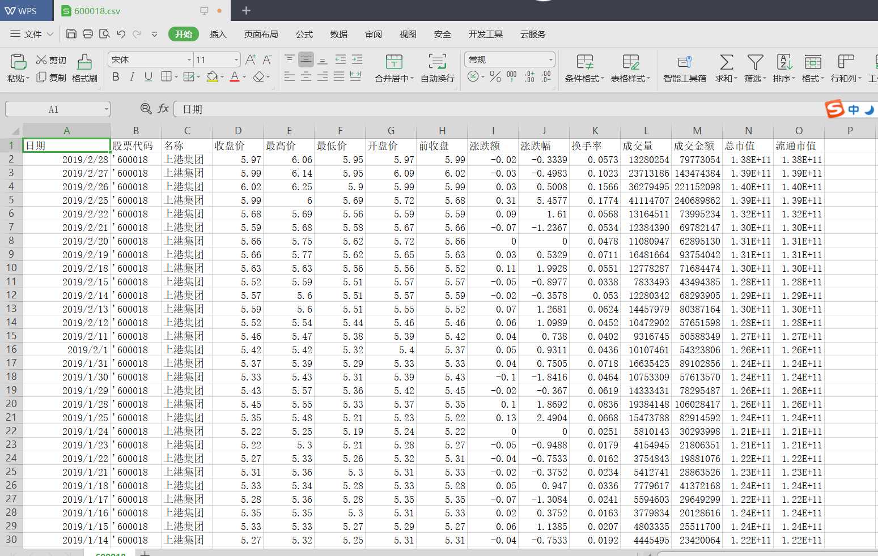Toggle top vertical alignment
878x556 pixels.
pos(290,59)
